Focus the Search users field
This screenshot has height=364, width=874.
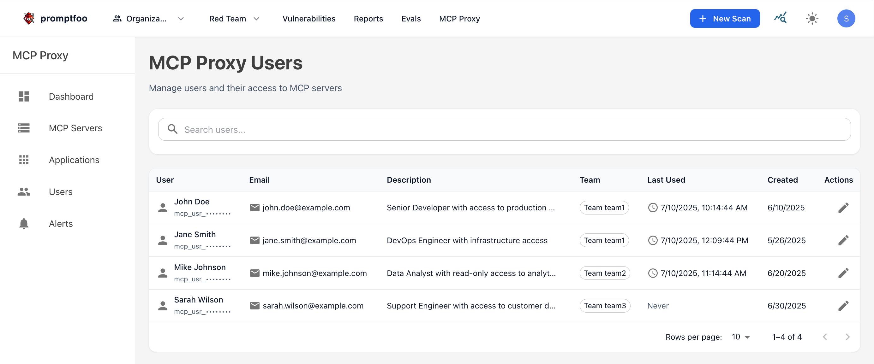pos(504,129)
